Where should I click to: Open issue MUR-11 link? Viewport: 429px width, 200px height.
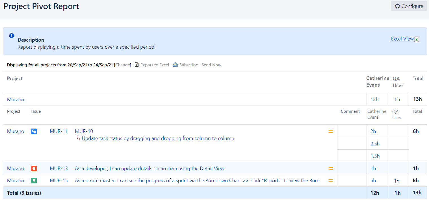pos(59,131)
